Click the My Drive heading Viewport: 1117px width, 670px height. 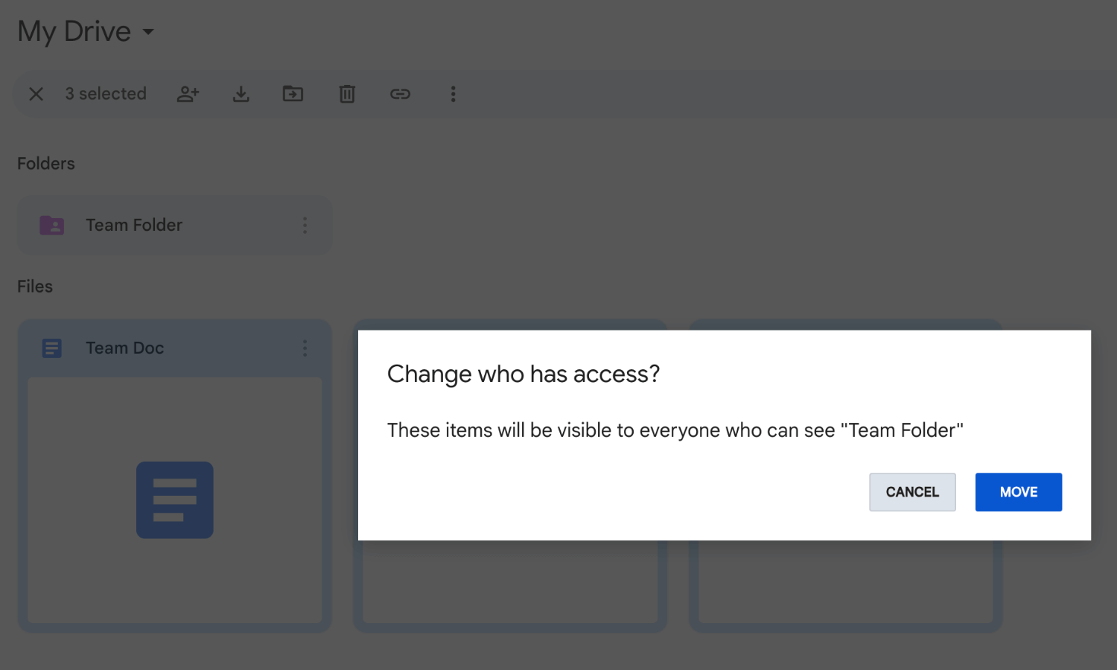(x=73, y=31)
